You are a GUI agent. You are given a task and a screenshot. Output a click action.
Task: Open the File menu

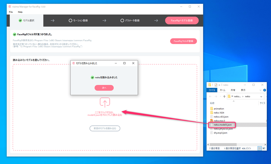pyautogui.click(x=11, y=12)
